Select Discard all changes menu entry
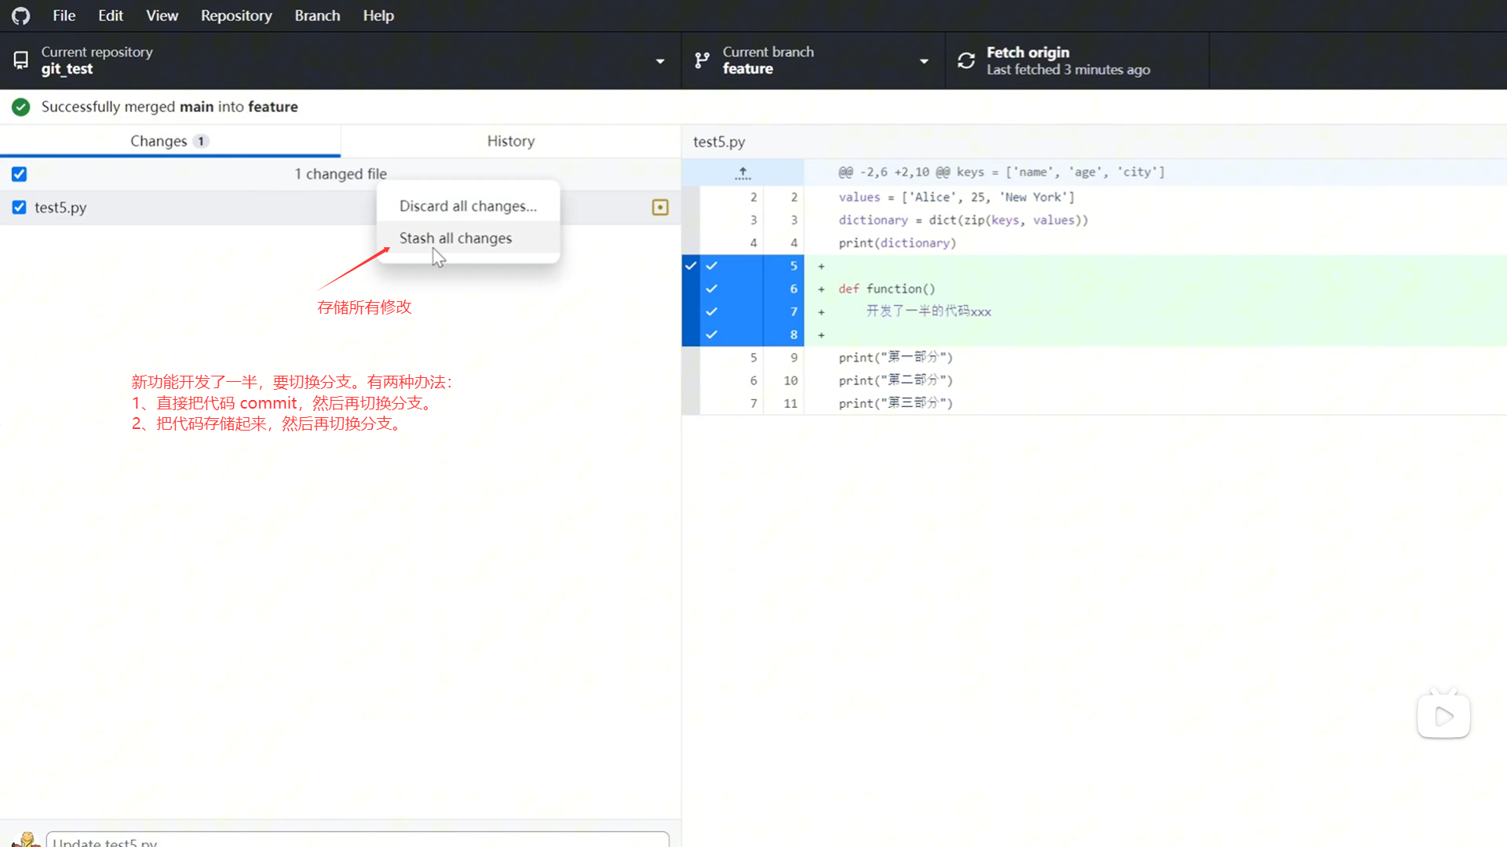Image resolution: width=1507 pixels, height=847 pixels. (x=468, y=206)
